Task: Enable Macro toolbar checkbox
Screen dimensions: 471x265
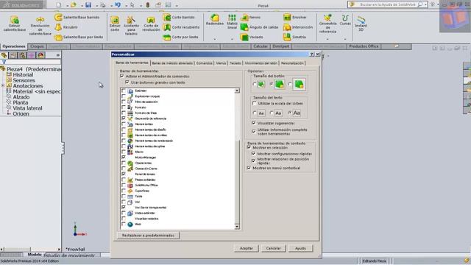Action: click(124, 152)
